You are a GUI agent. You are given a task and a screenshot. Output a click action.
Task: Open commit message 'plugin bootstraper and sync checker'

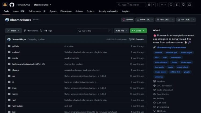click(x=82, y=70)
